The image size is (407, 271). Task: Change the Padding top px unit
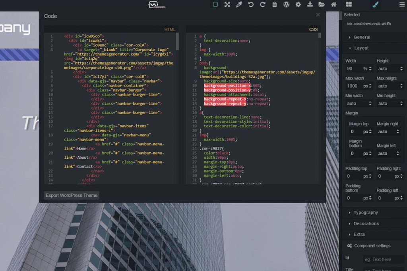366,176
